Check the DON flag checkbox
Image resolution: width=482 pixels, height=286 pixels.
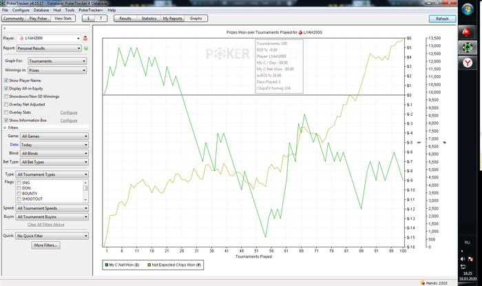19,188
